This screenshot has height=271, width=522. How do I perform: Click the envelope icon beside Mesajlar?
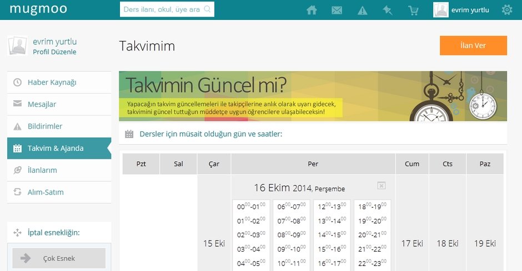(17, 104)
